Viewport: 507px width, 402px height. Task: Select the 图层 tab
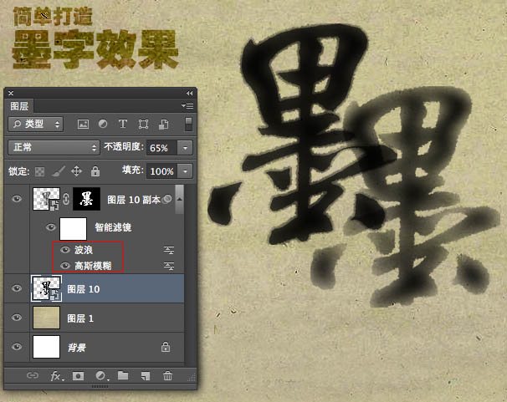(x=18, y=106)
